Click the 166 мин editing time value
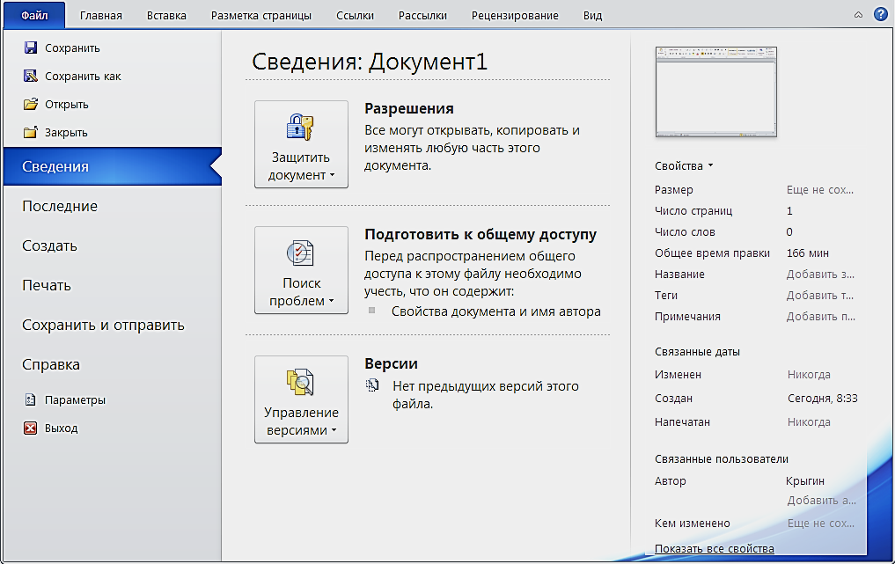The height and width of the screenshot is (564, 895). tap(808, 253)
